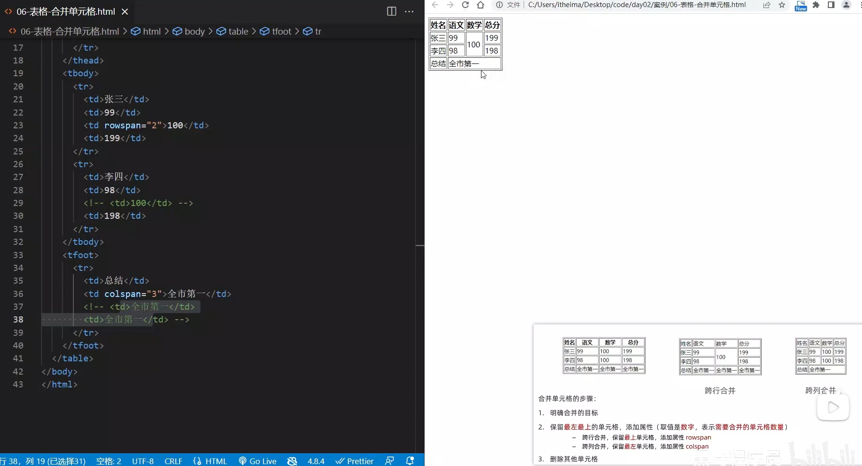This screenshot has width=862, height=466.
Task: Click the merged 100 cell in rendered table
Action: [474, 45]
